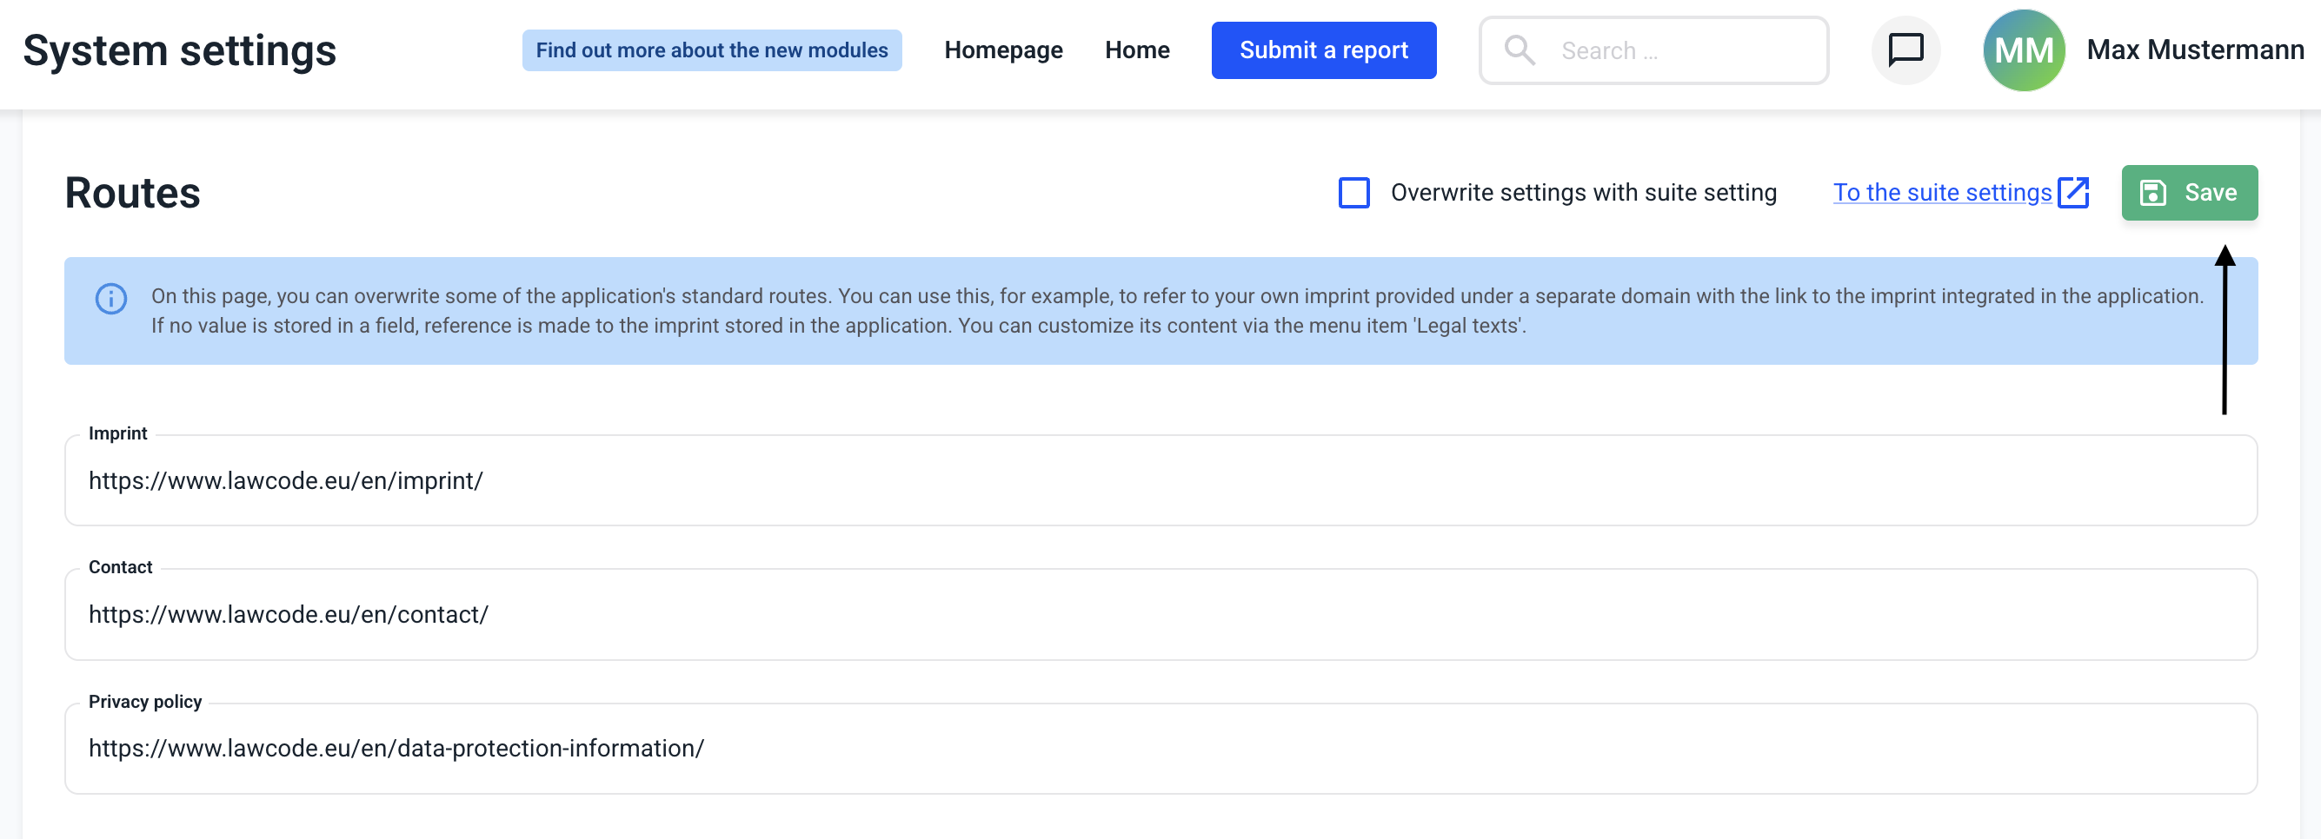This screenshot has height=839, width=2321.
Task: Click the MM user avatar
Action: (2023, 50)
